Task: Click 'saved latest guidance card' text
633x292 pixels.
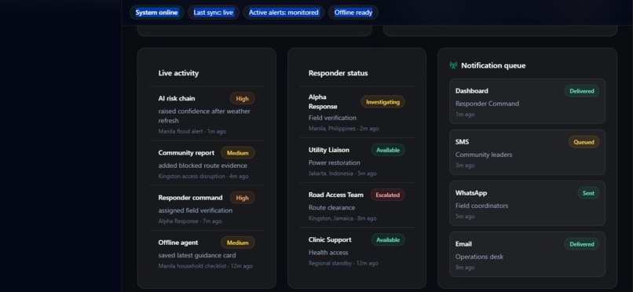Action: (x=197, y=255)
